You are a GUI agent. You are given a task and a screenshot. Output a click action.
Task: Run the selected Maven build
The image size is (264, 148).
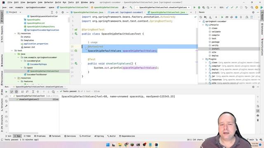[222, 17]
